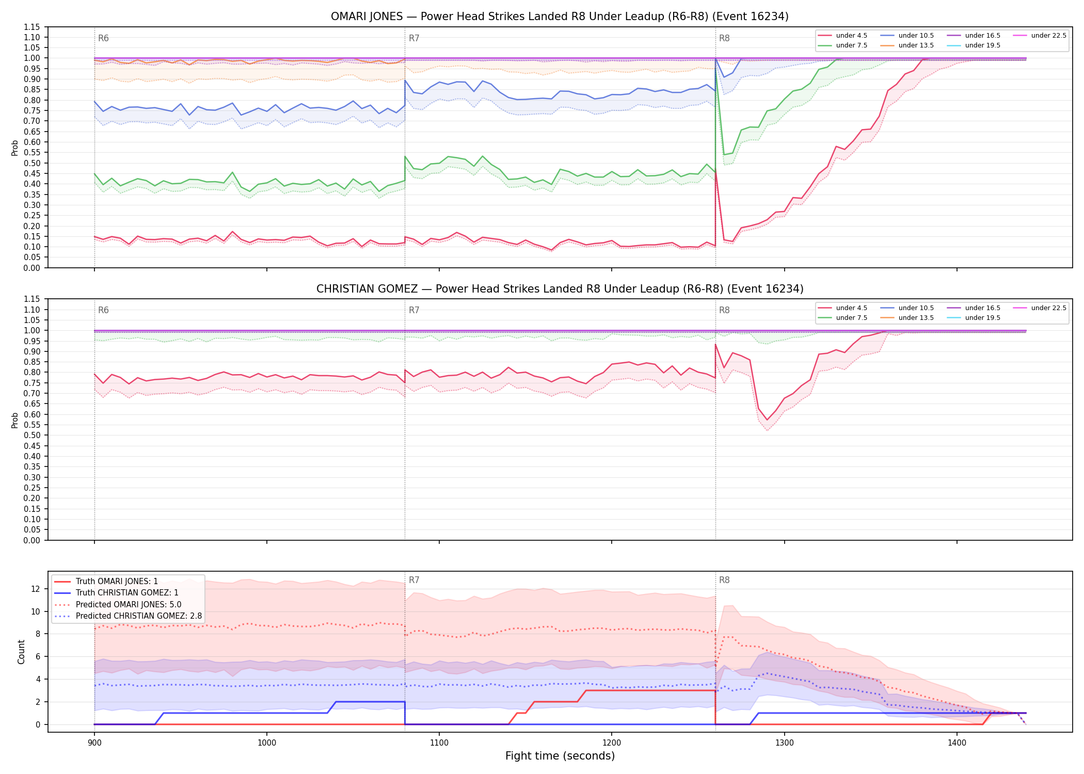
Task: Click the 'Prob' label of Omari Jones chart
Action: (15, 148)
